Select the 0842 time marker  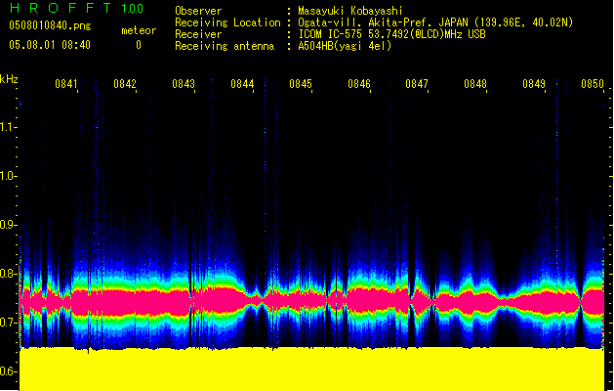125,85
